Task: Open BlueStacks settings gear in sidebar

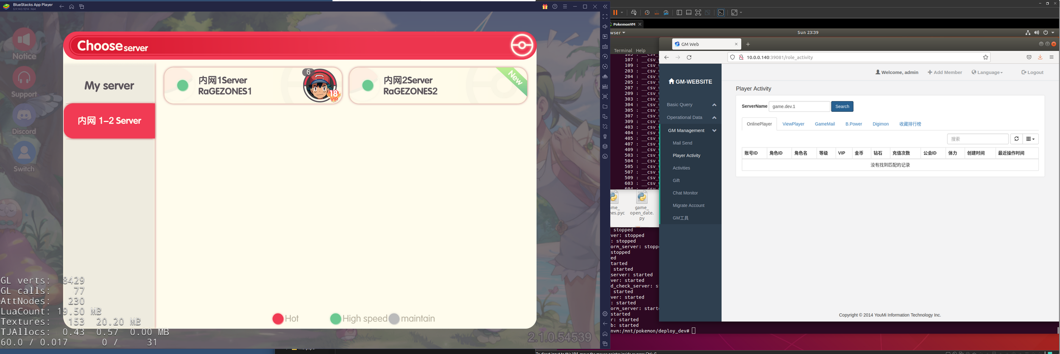Action: (605, 314)
